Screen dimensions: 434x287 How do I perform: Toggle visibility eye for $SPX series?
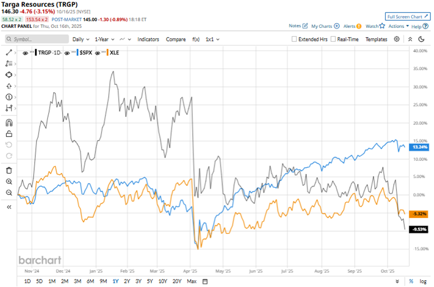67,53
